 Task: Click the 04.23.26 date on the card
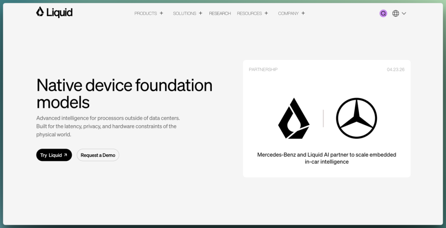[396, 70]
